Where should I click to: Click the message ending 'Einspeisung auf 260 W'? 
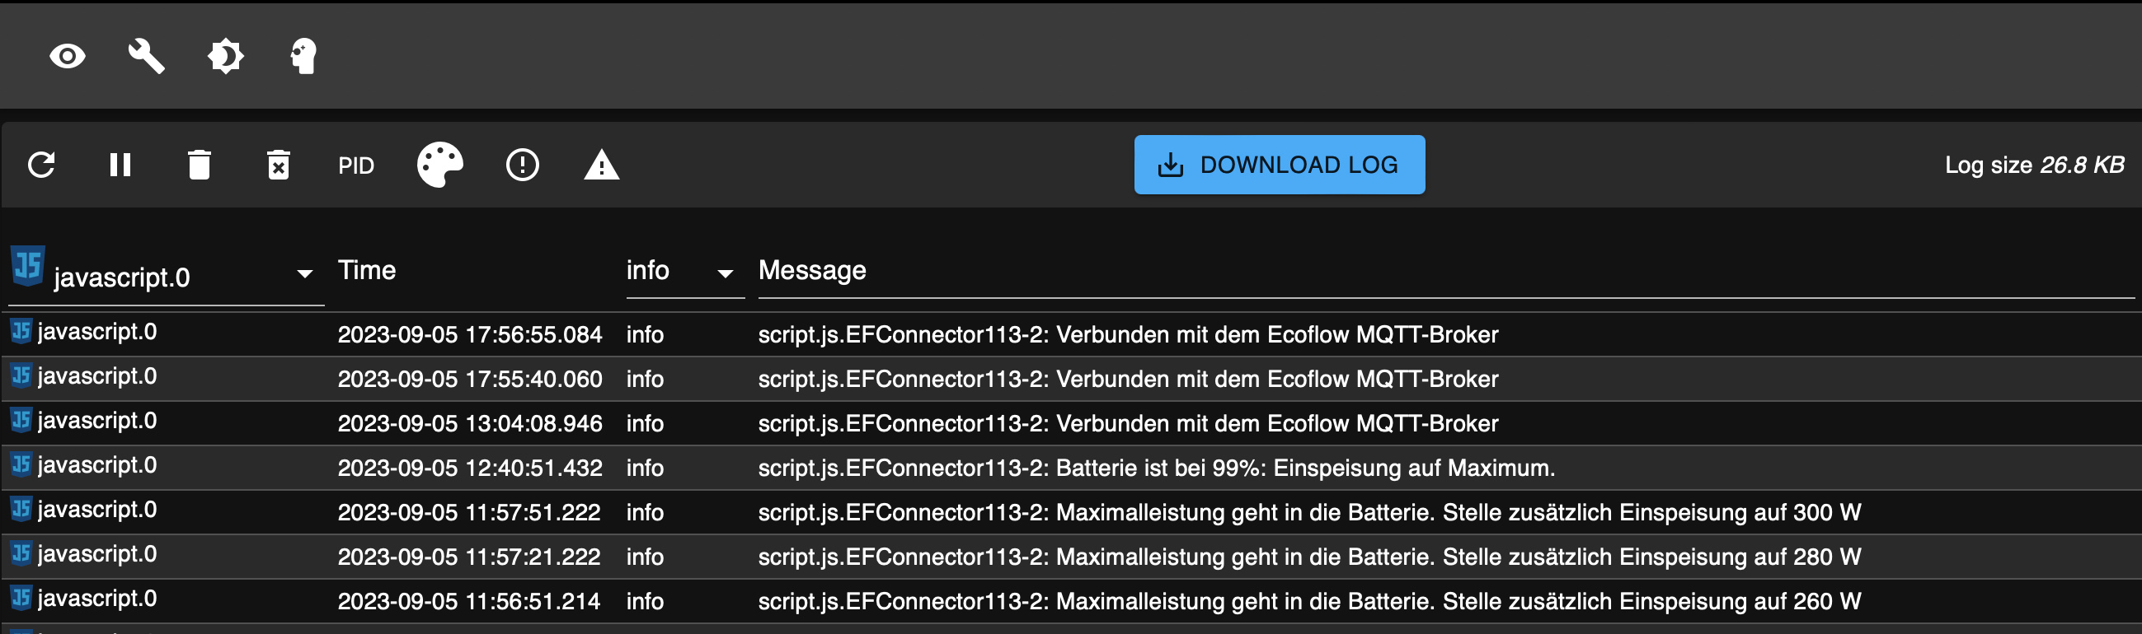[x=1308, y=601]
